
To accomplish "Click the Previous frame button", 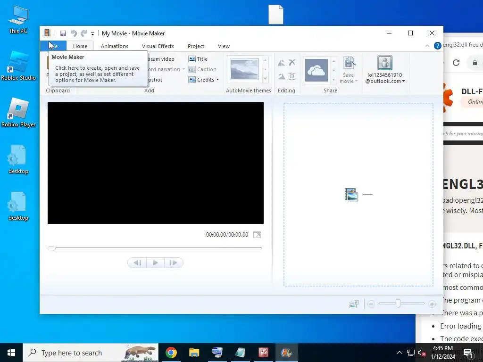I will point(137,263).
